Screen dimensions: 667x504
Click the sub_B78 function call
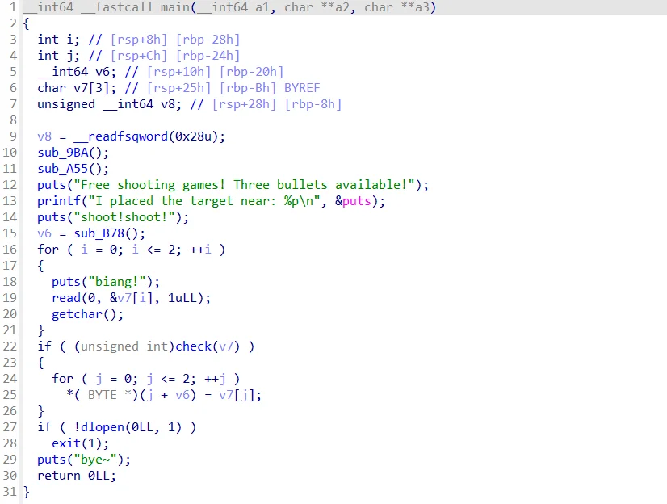tap(100, 233)
